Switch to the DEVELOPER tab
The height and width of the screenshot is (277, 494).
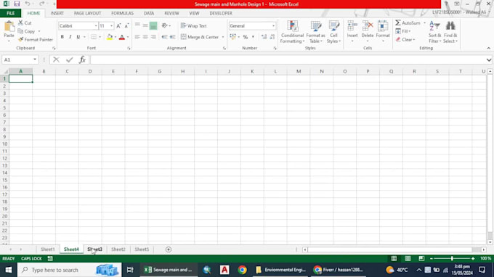coord(221,13)
